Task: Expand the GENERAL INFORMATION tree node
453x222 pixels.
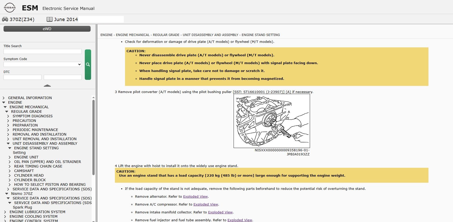Action: point(4,98)
